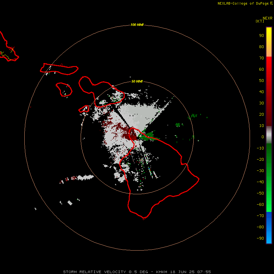This screenshot has height=274, width=274.
Task: Click the 0 value on velocity scale
Action: [263, 137]
